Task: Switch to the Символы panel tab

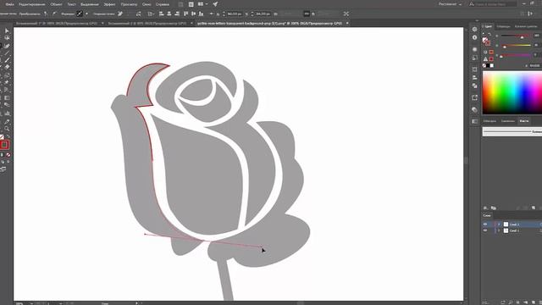Action: [x=508, y=121]
